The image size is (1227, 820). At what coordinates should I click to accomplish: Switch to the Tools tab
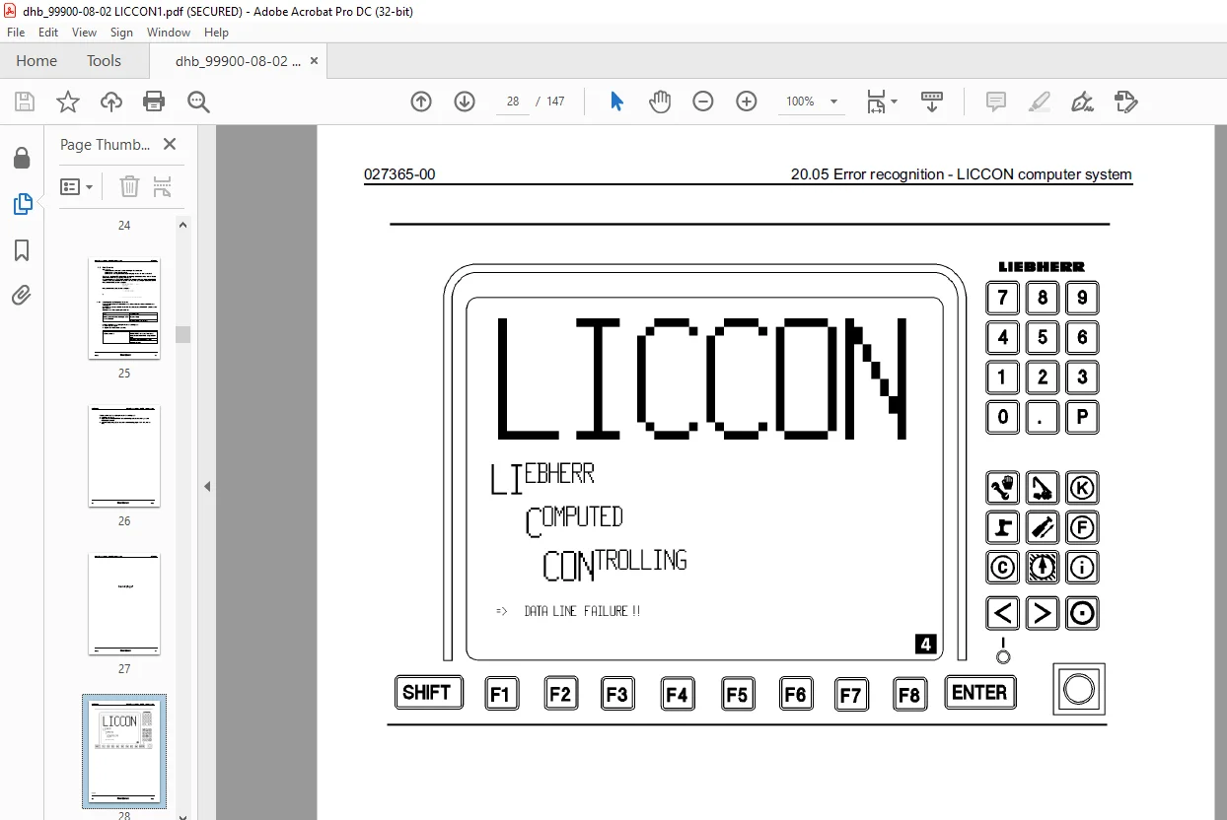pyautogui.click(x=104, y=60)
